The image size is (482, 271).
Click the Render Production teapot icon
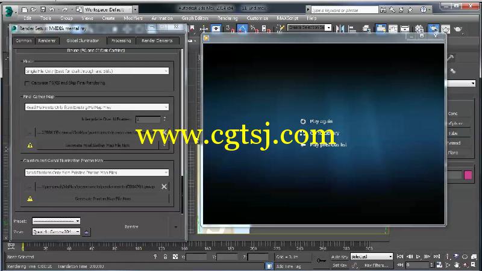pos(458,29)
